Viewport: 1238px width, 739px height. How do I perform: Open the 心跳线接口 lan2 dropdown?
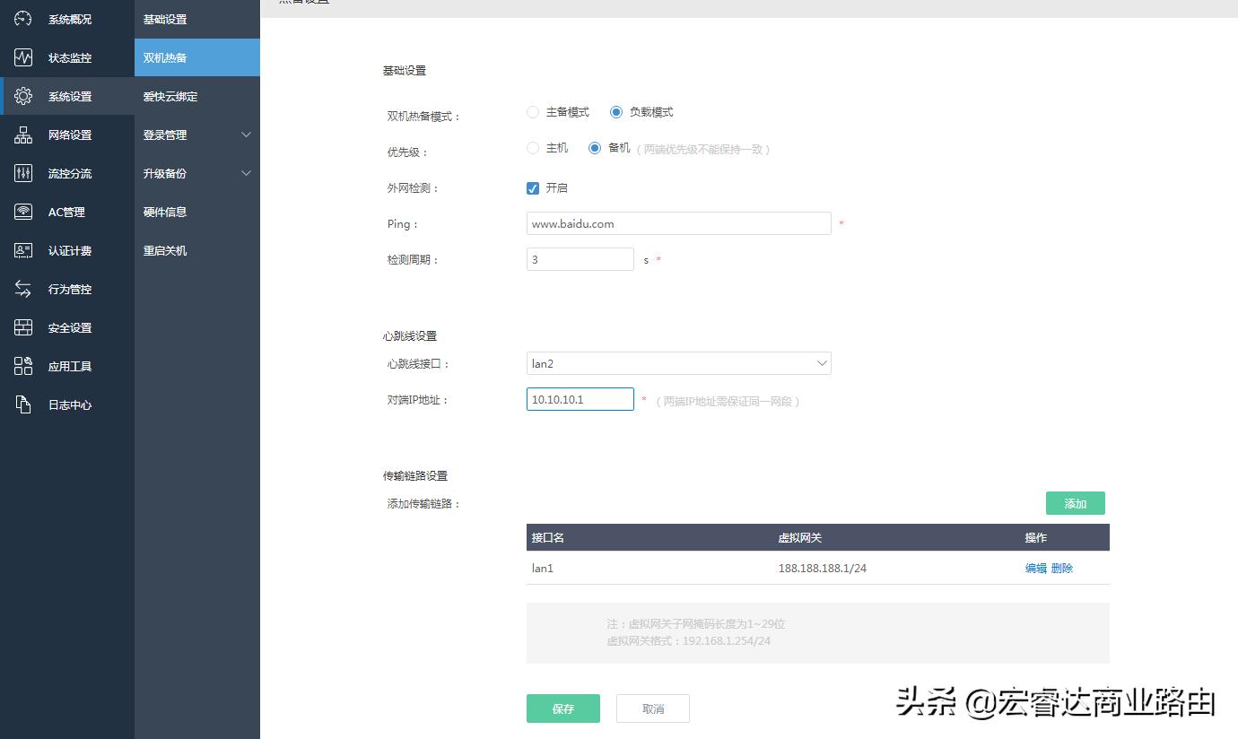click(x=677, y=362)
